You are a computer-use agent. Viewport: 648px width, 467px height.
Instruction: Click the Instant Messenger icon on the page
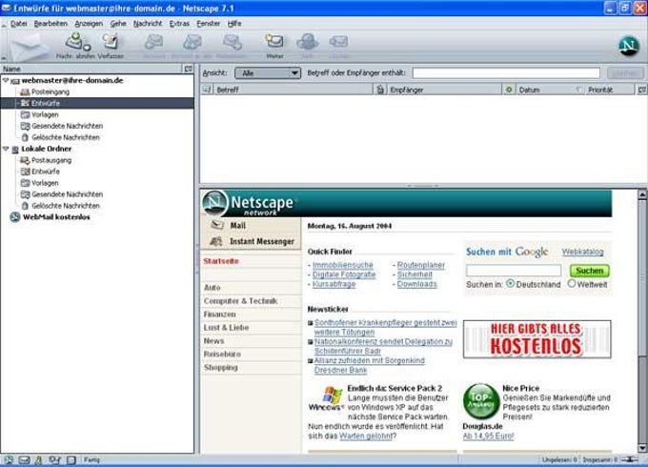pos(216,241)
